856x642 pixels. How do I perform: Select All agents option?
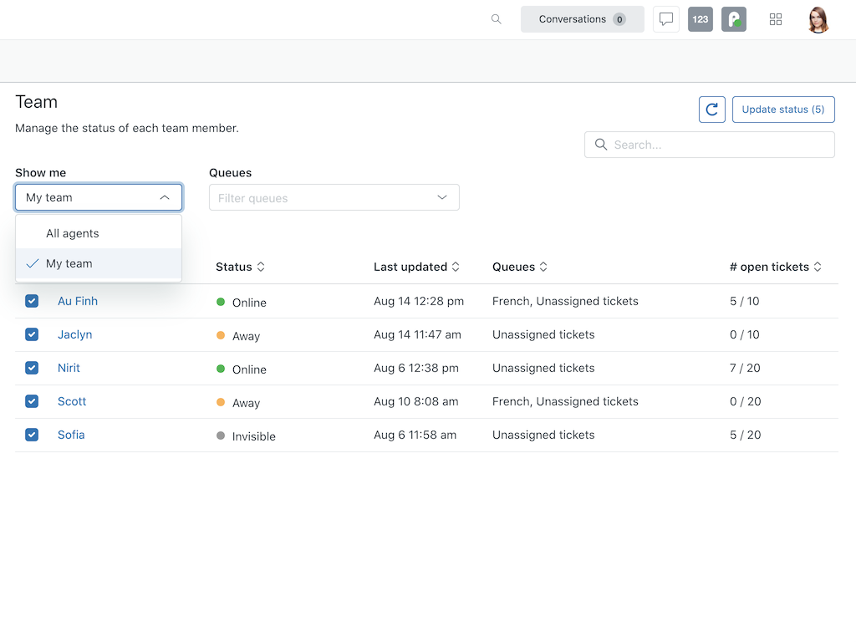click(73, 233)
